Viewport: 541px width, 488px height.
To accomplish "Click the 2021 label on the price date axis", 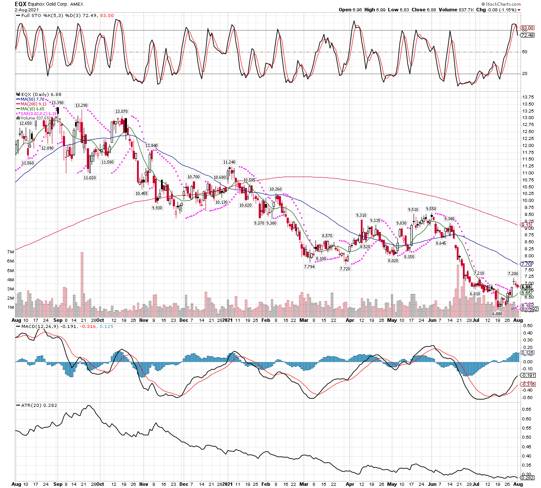I will (x=228, y=320).
